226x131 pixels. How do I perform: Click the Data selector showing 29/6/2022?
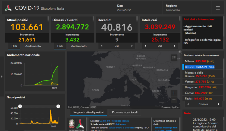click(x=138, y=8)
